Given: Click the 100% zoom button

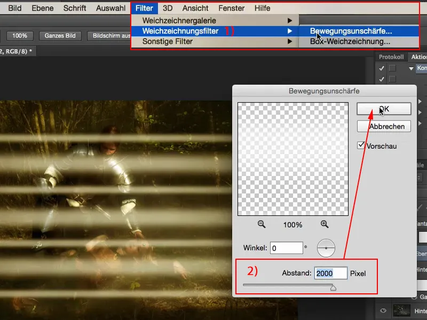Looking at the screenshot, I should [x=20, y=36].
